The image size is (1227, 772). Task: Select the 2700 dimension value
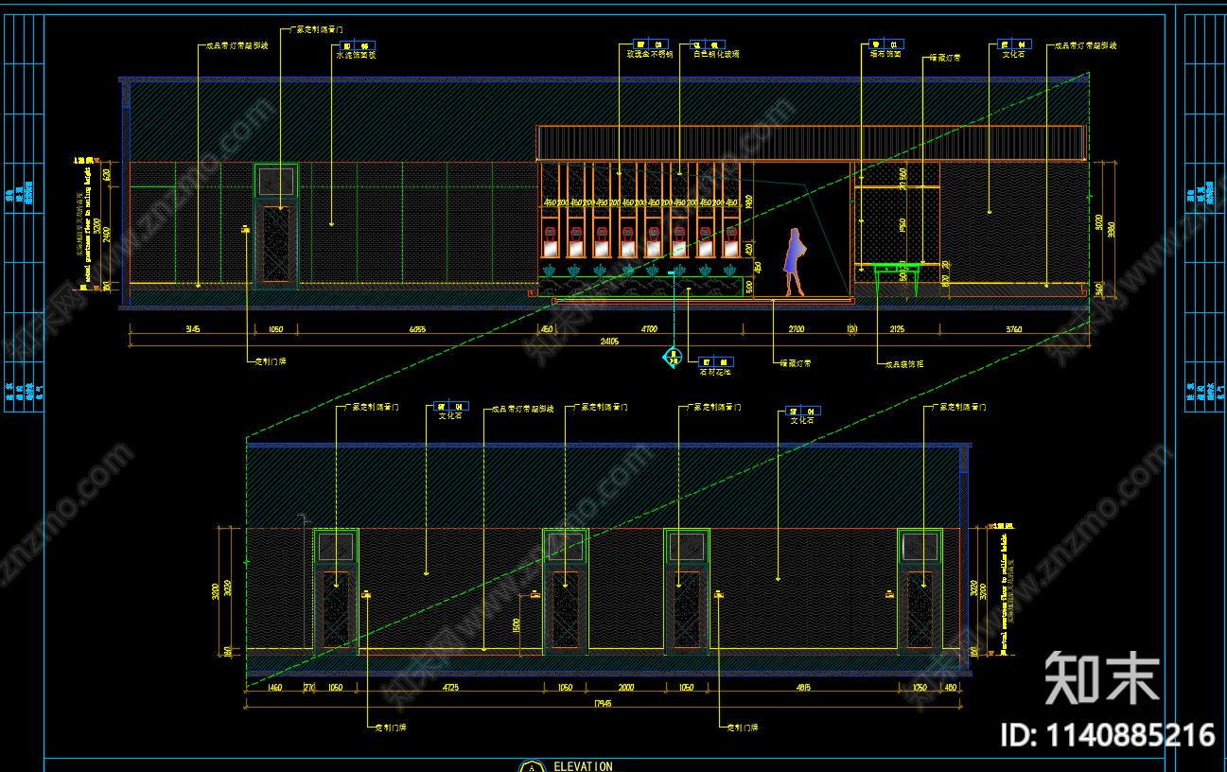point(797,329)
